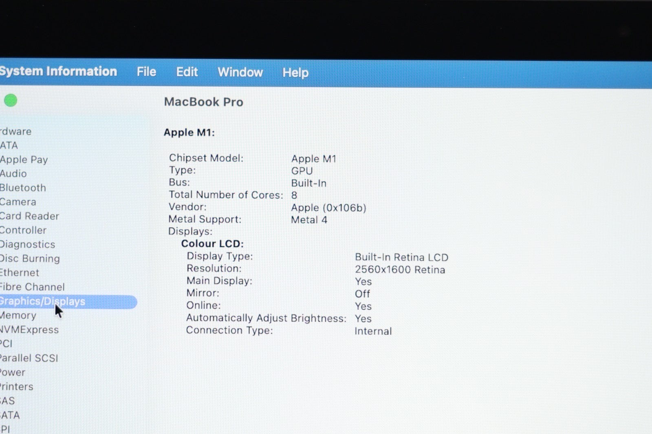
Task: Select Bluetooth in the sidebar
Action: [x=23, y=188]
